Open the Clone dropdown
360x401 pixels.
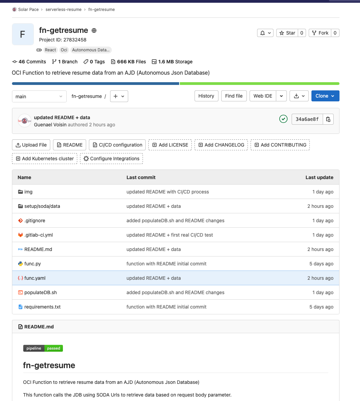pyautogui.click(x=325, y=96)
